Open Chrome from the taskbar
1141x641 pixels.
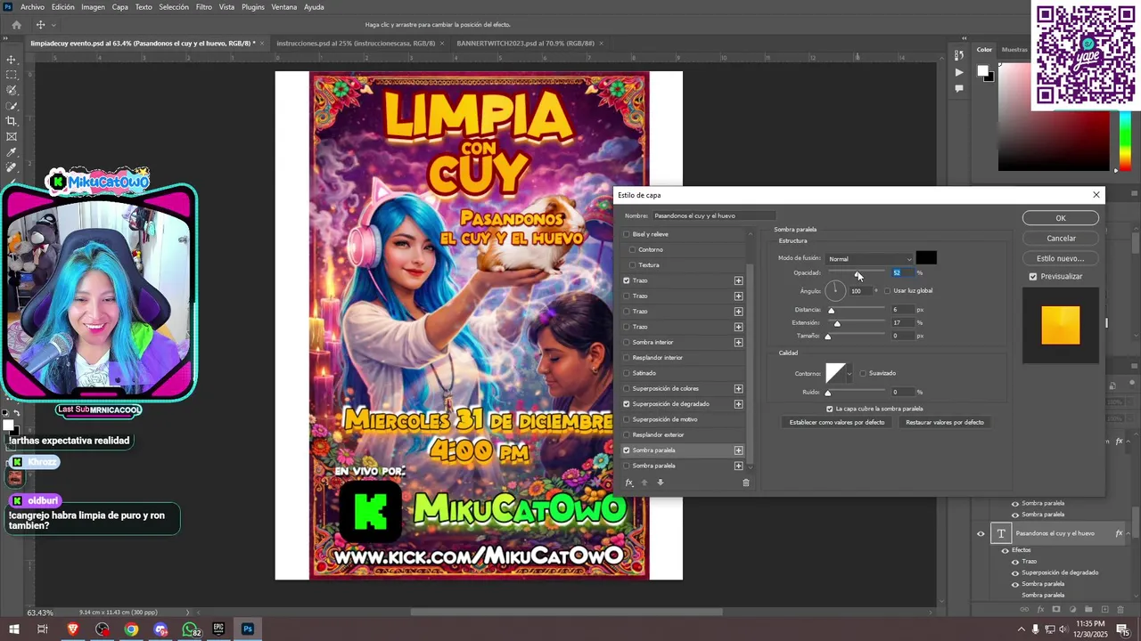pos(131,629)
